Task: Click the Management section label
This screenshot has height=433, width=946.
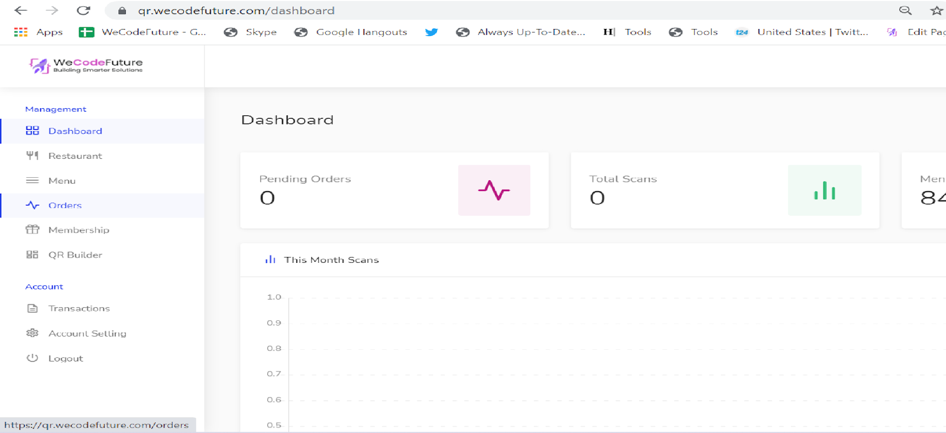Action: pyautogui.click(x=56, y=109)
